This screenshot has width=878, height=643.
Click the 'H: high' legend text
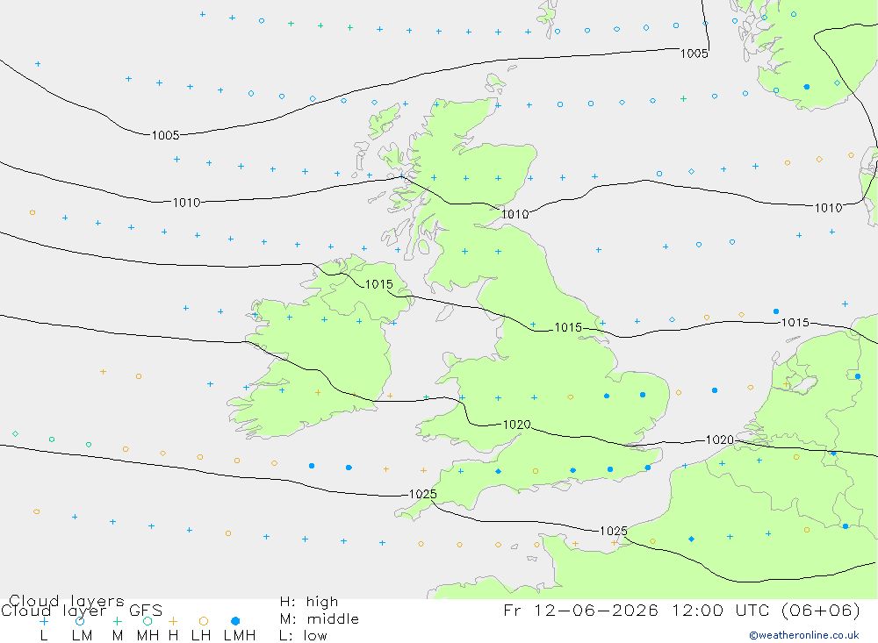(309, 602)
